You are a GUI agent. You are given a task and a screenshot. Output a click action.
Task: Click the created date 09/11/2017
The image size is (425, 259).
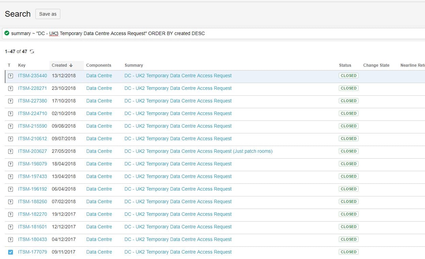pos(64,252)
